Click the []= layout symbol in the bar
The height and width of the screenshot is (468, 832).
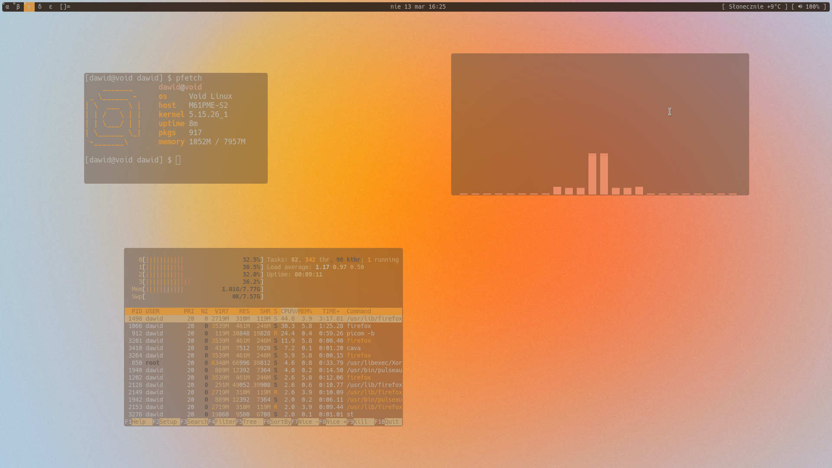tap(65, 6)
